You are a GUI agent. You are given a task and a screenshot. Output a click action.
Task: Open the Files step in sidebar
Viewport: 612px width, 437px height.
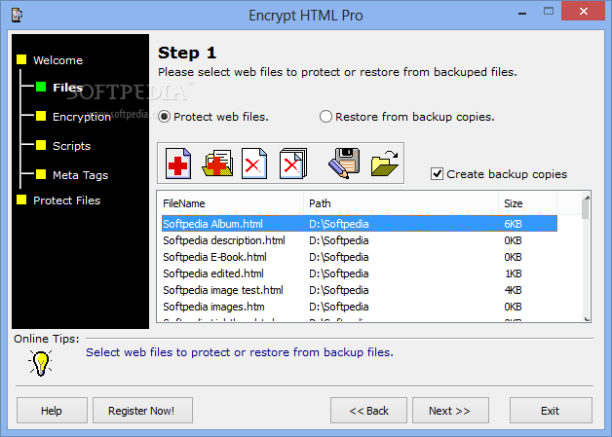pos(68,88)
